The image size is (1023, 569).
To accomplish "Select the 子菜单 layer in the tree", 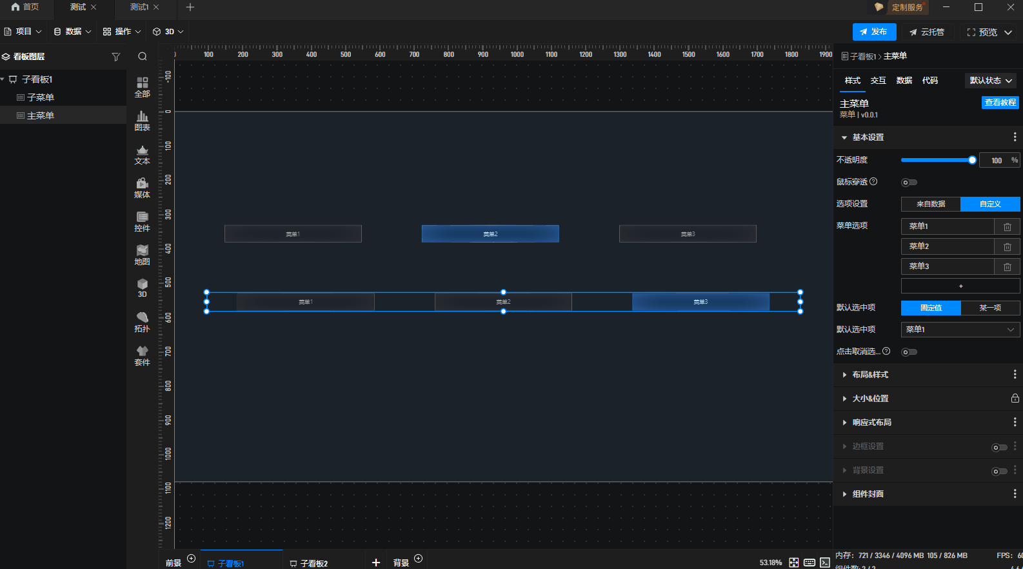I will 41,97.
